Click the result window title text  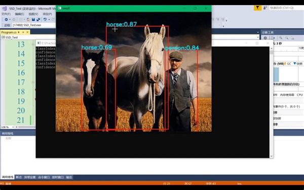(x=66, y=8)
